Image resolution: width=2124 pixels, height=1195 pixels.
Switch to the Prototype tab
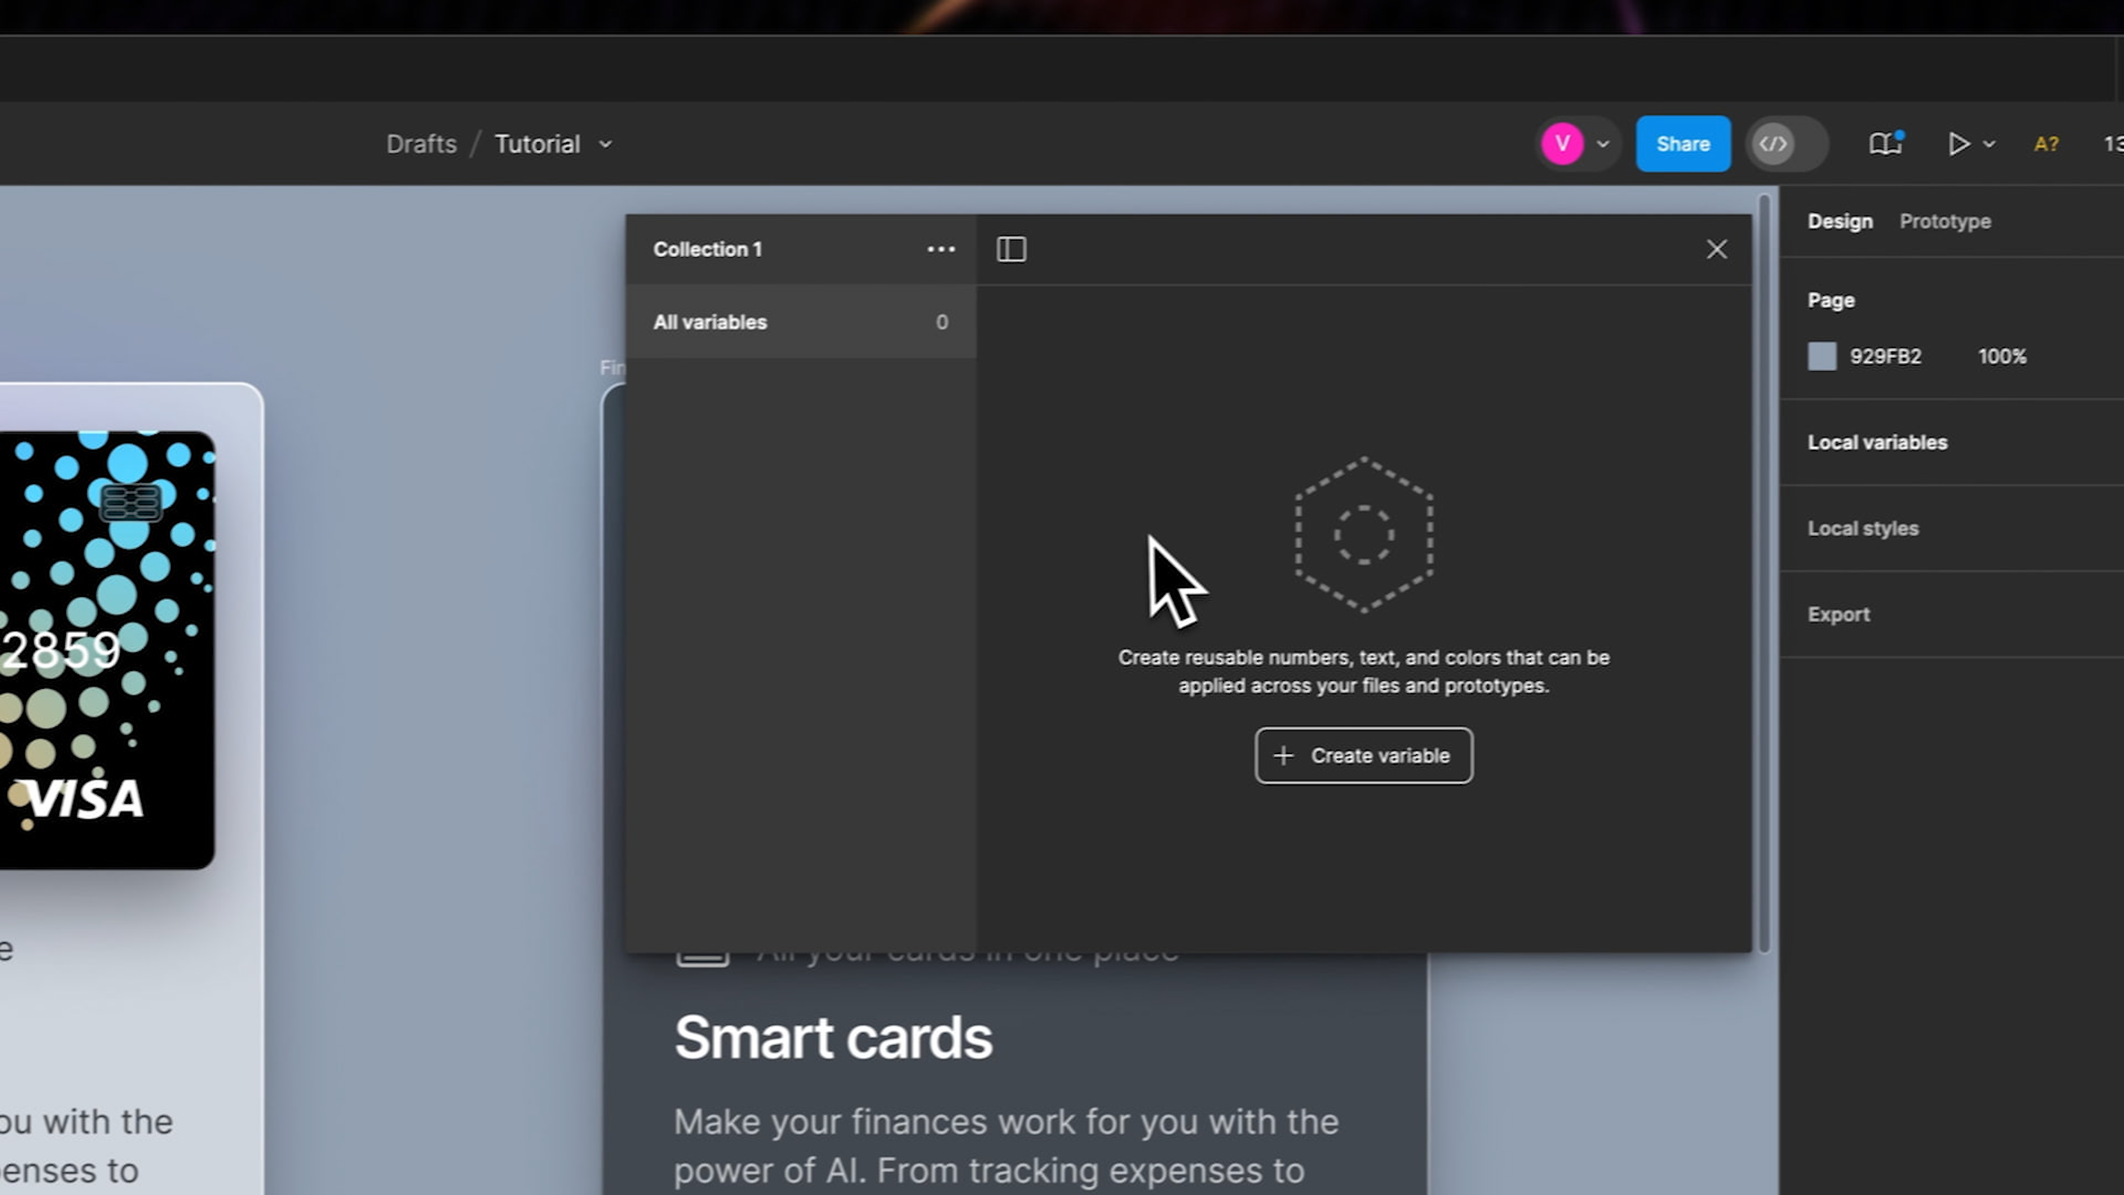tap(1946, 221)
